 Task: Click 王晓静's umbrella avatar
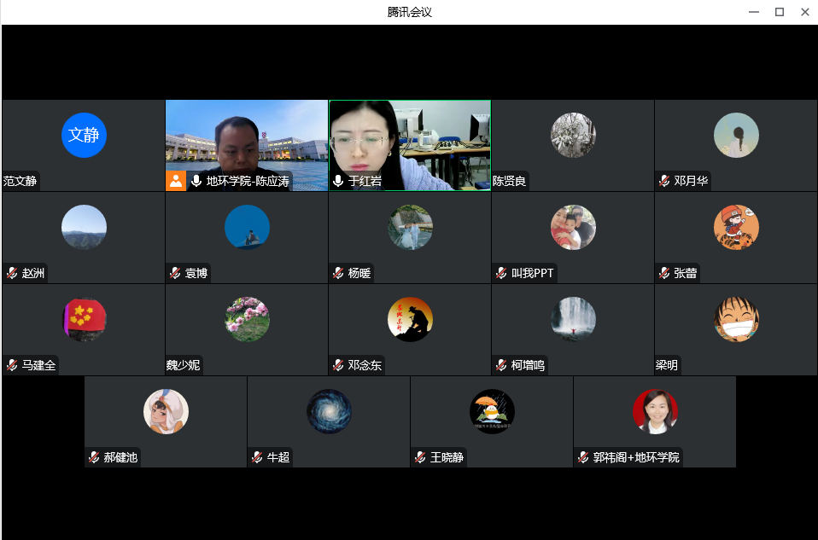(492, 411)
